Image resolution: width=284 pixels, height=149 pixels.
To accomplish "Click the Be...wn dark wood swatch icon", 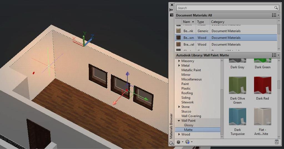I will [179, 38].
